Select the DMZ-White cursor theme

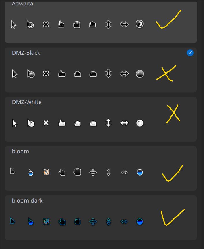coord(27,102)
